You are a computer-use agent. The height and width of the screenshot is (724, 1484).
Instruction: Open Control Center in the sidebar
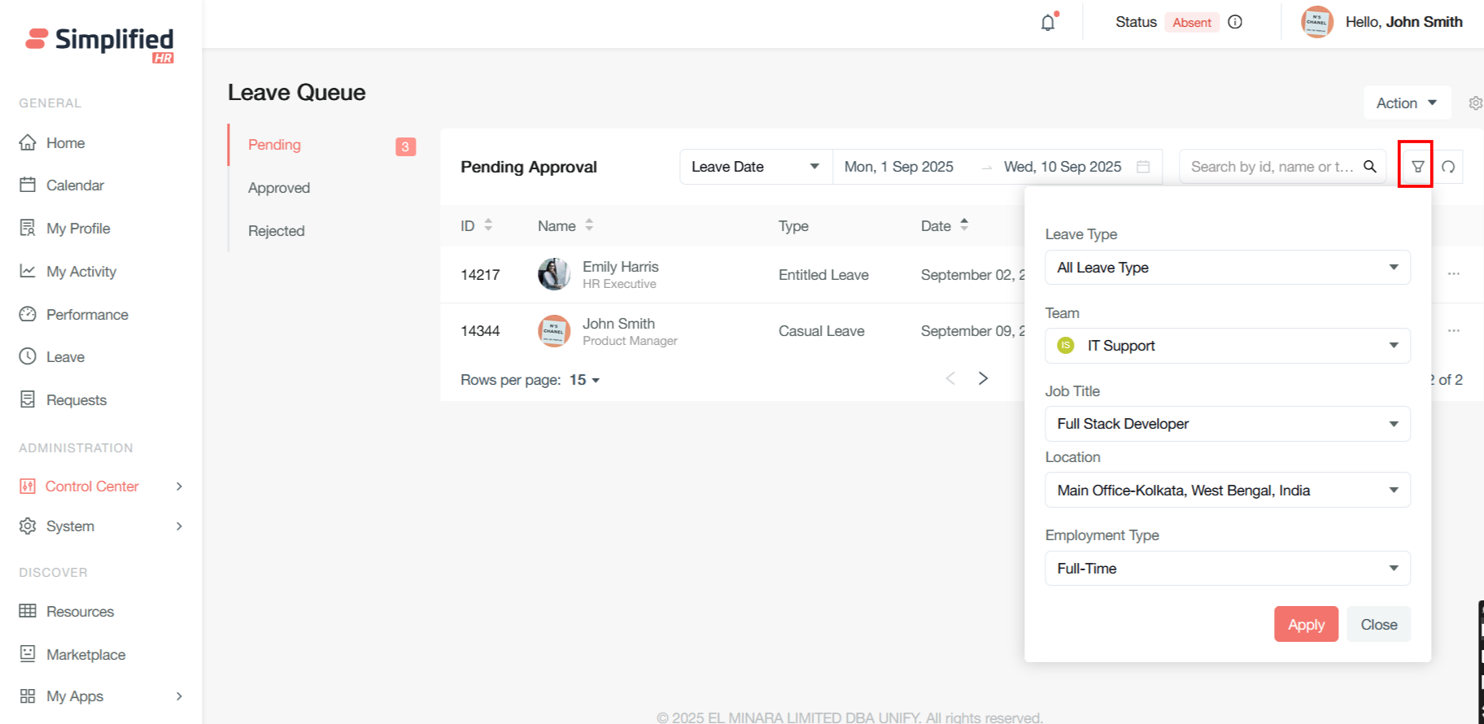(x=92, y=486)
